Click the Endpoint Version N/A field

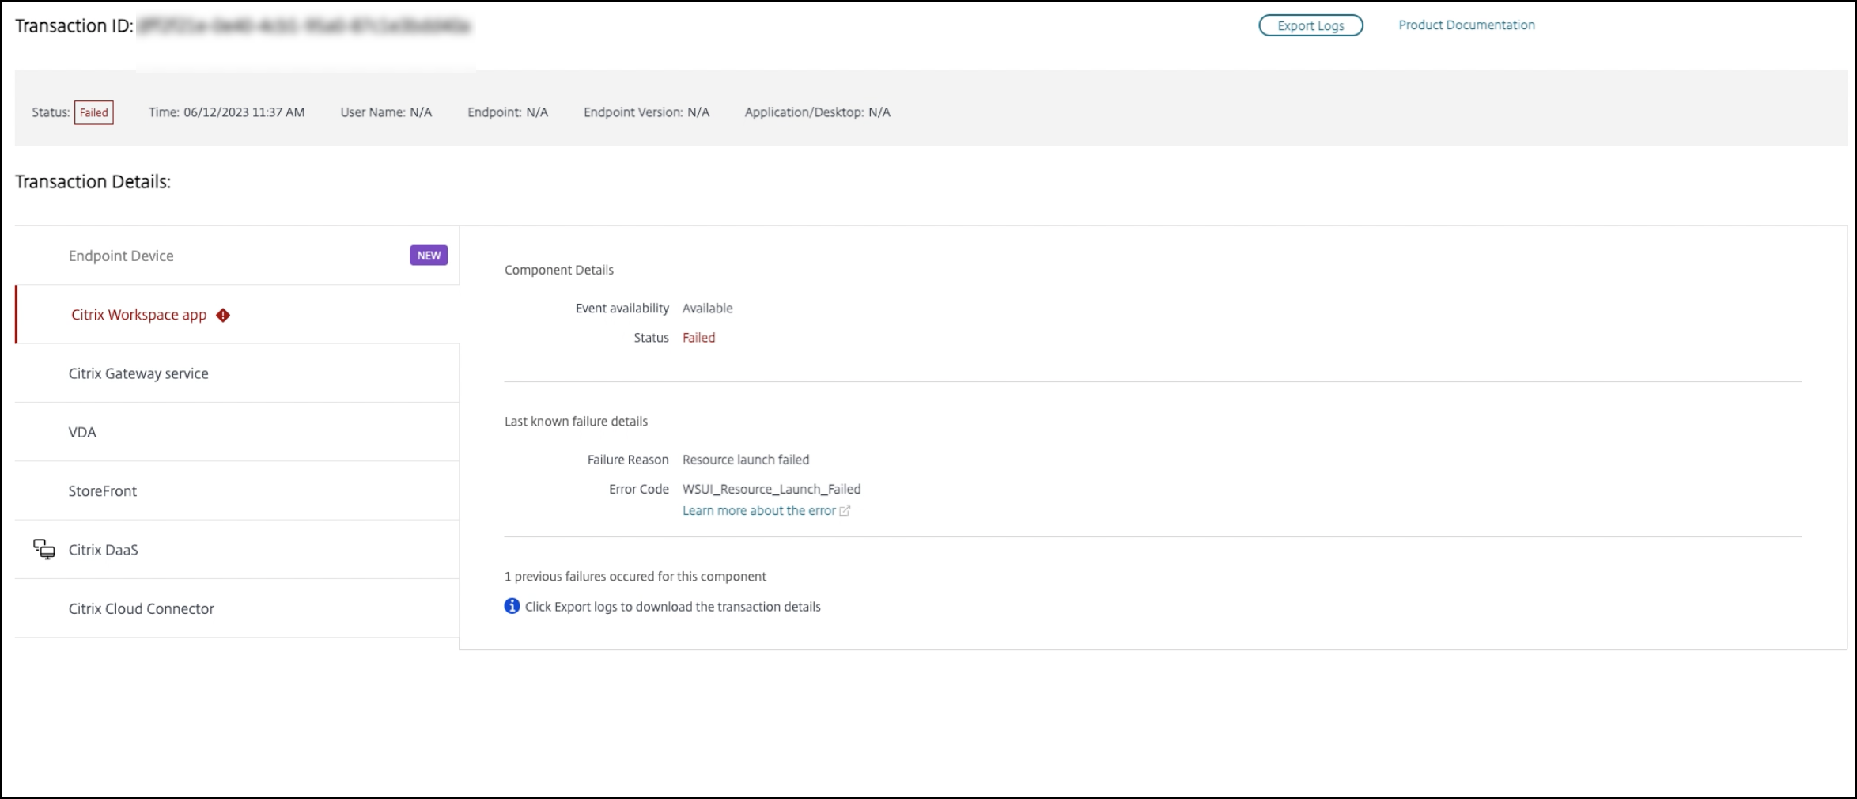[646, 112]
